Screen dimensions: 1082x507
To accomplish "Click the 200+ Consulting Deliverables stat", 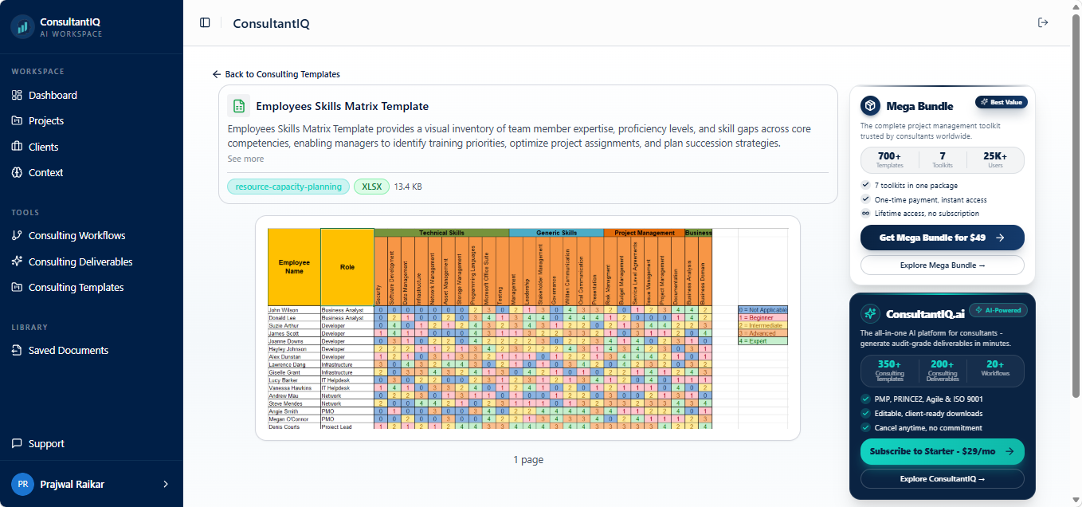I will pos(943,371).
